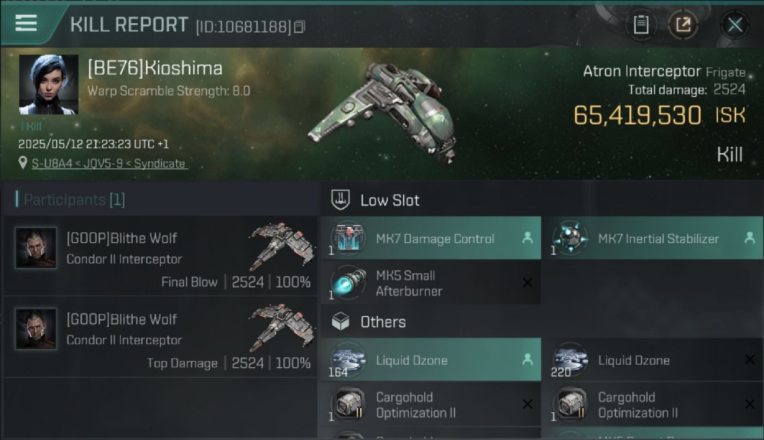The image size is (764, 440).
Task: Select Blithe Wolf Top Damage entry
Action: tap(160, 337)
